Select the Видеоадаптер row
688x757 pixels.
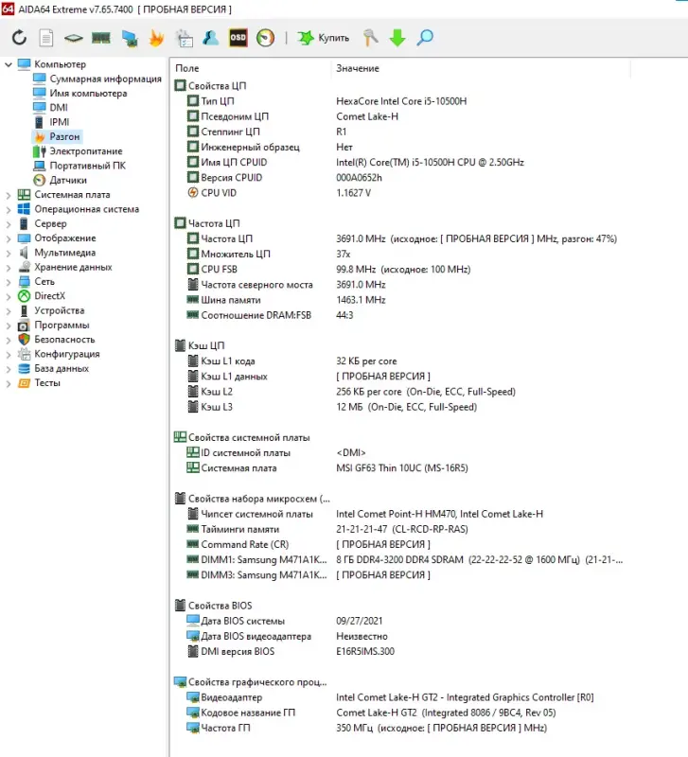400,697
